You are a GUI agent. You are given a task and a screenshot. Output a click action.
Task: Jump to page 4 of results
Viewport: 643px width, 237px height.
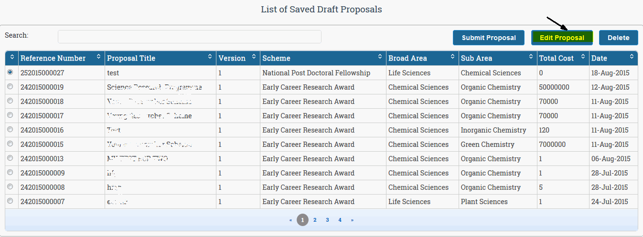click(x=340, y=220)
